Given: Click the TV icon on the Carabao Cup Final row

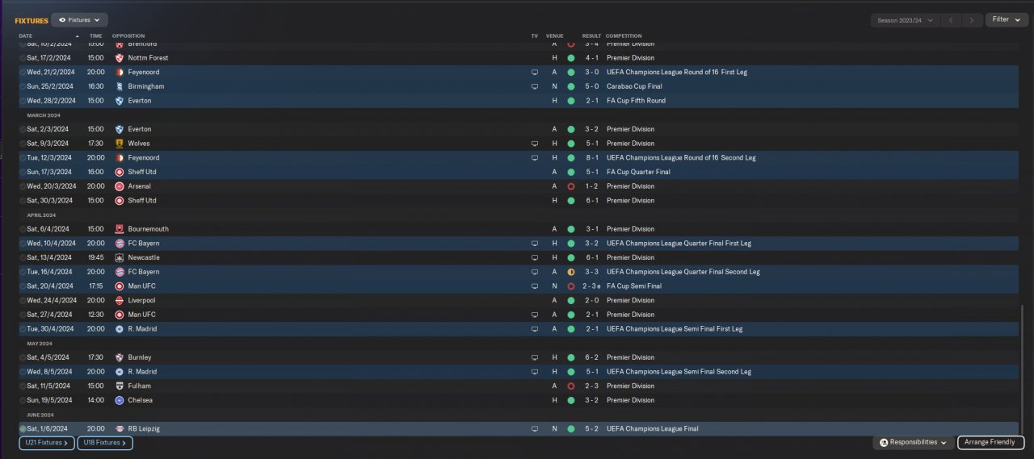Looking at the screenshot, I should 534,86.
